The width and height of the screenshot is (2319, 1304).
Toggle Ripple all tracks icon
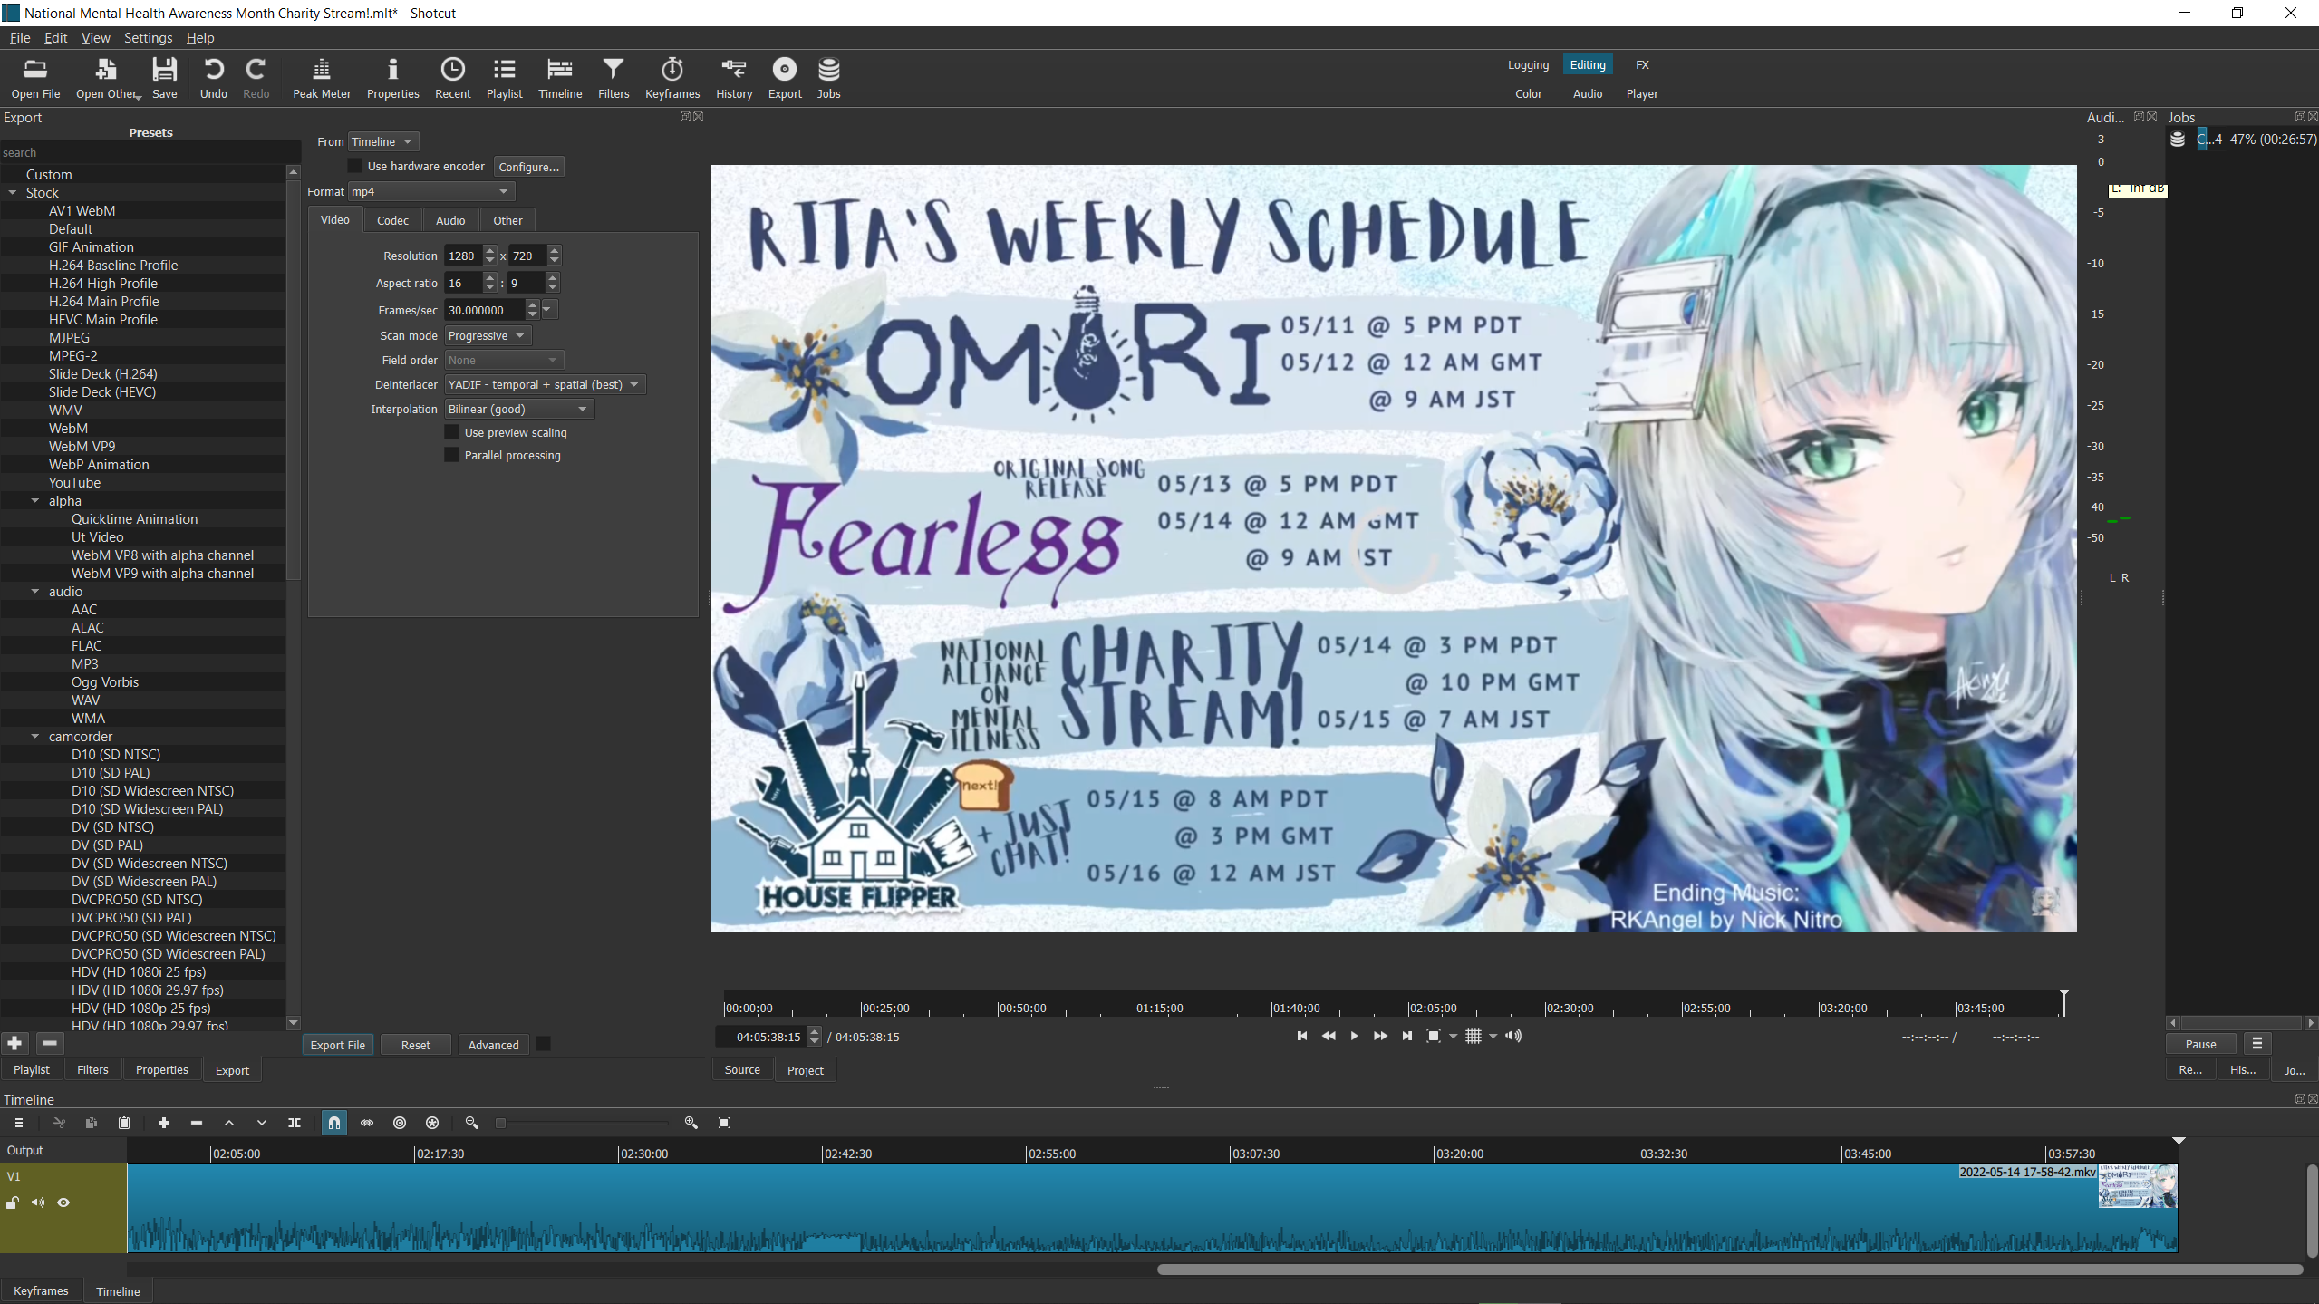pos(432,1123)
